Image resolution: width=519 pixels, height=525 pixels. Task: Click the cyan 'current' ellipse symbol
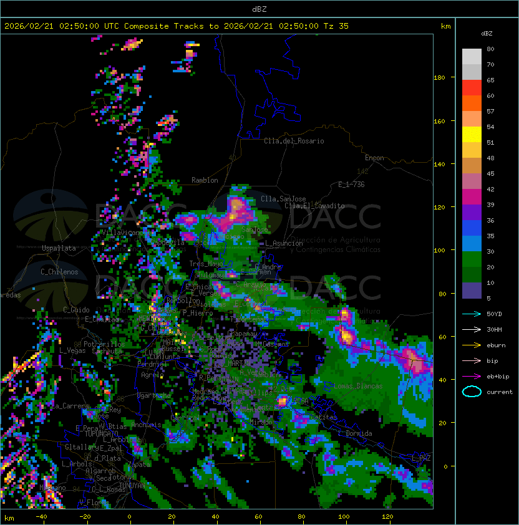click(472, 392)
